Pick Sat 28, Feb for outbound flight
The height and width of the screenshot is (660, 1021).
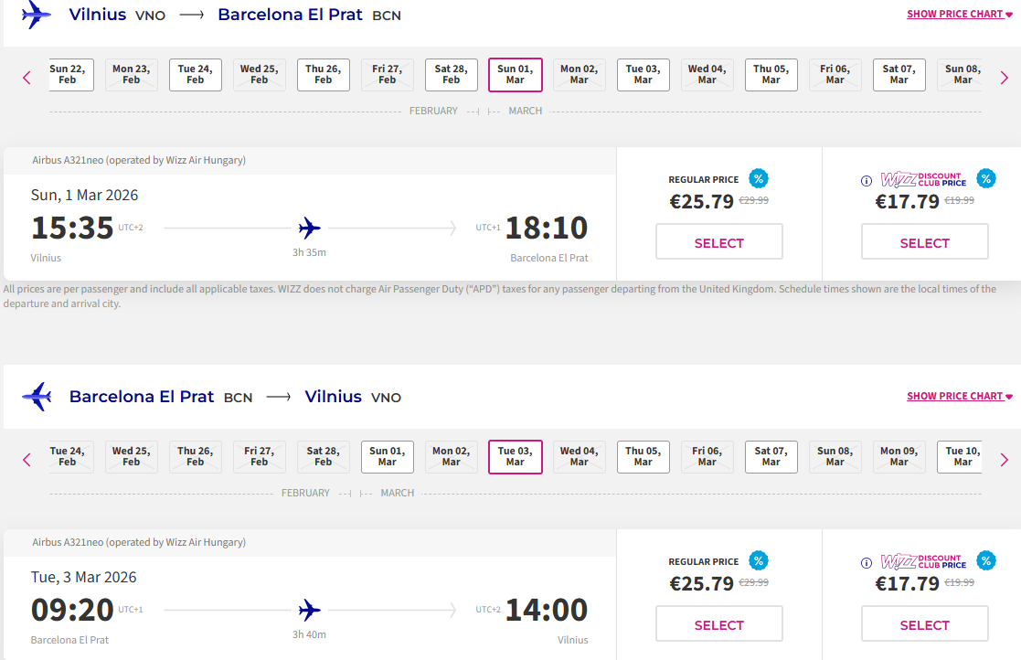(451, 75)
